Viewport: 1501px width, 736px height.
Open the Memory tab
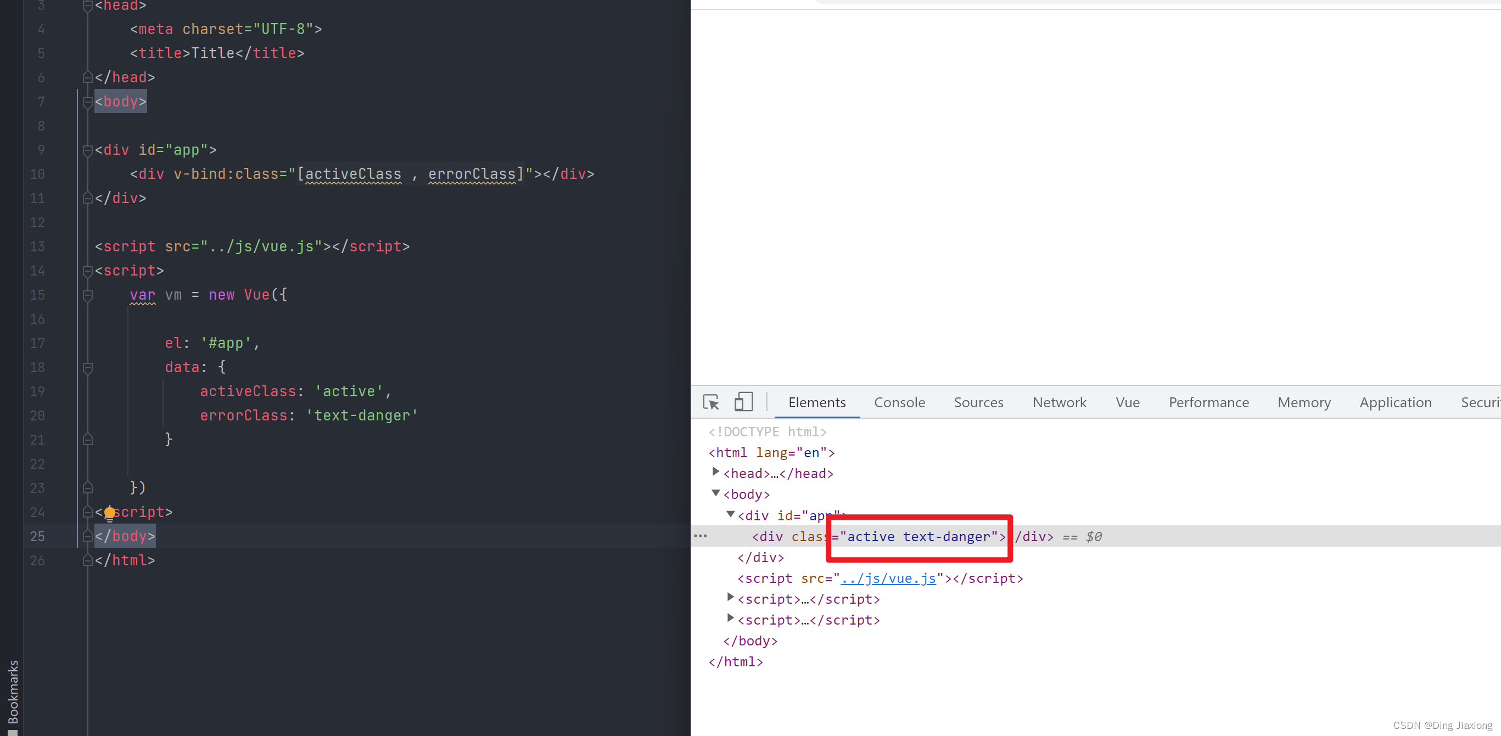click(x=1303, y=402)
